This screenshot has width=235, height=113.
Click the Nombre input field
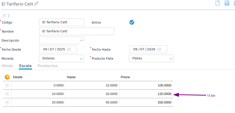click(77, 31)
